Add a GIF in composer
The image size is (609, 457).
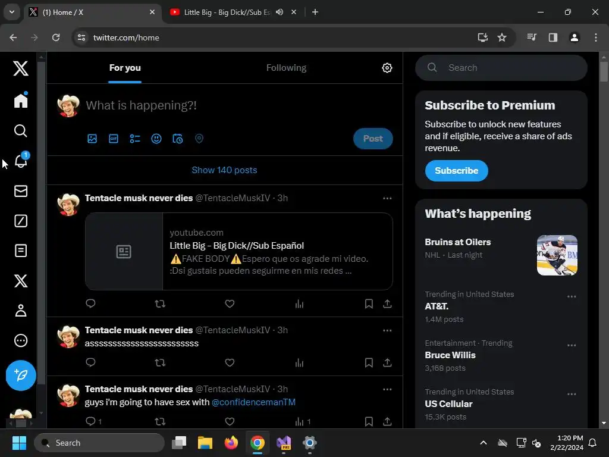click(114, 139)
